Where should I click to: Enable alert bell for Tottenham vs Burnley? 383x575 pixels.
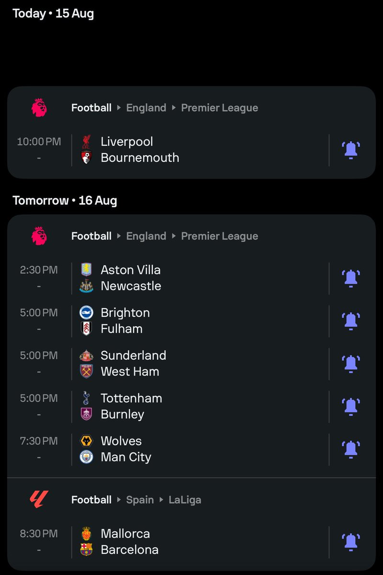351,406
